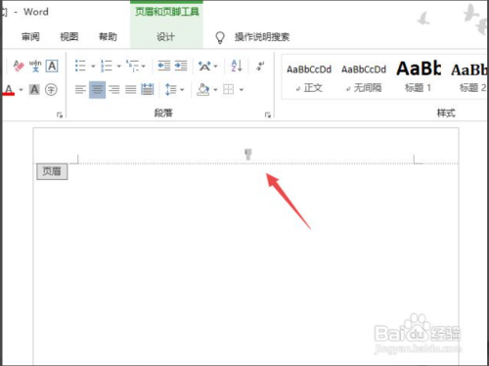
Task: Align text right
Action: 114,89
